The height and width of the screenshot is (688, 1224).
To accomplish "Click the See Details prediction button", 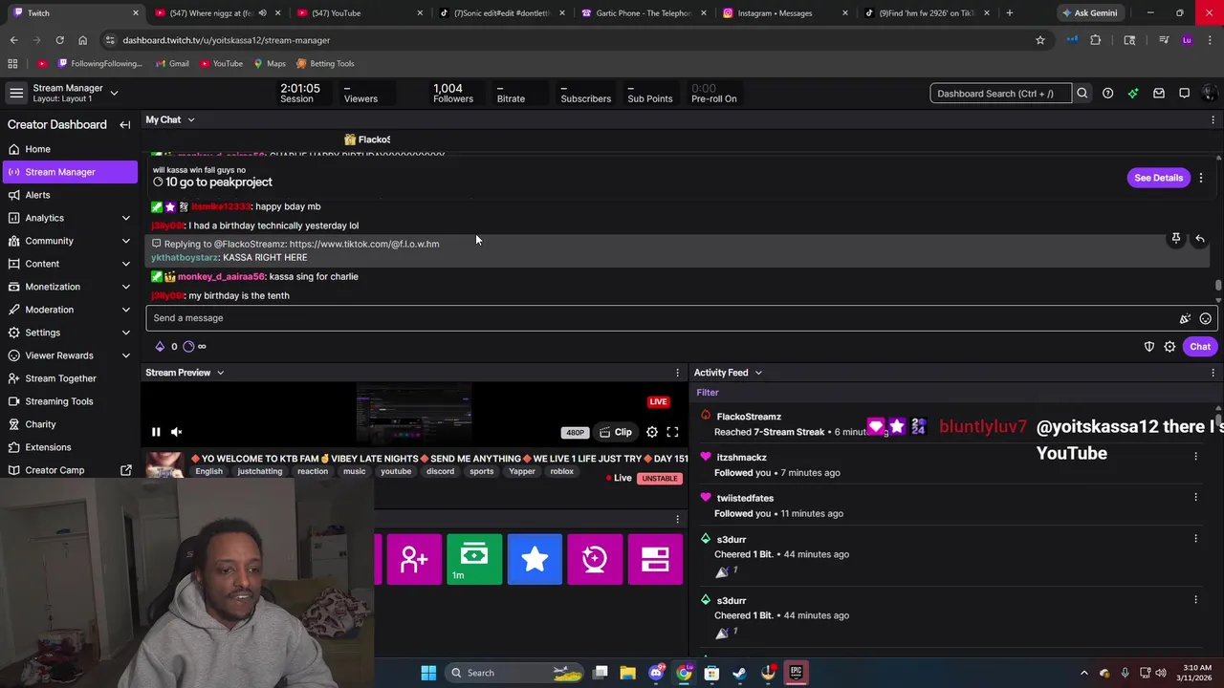I will tap(1158, 178).
